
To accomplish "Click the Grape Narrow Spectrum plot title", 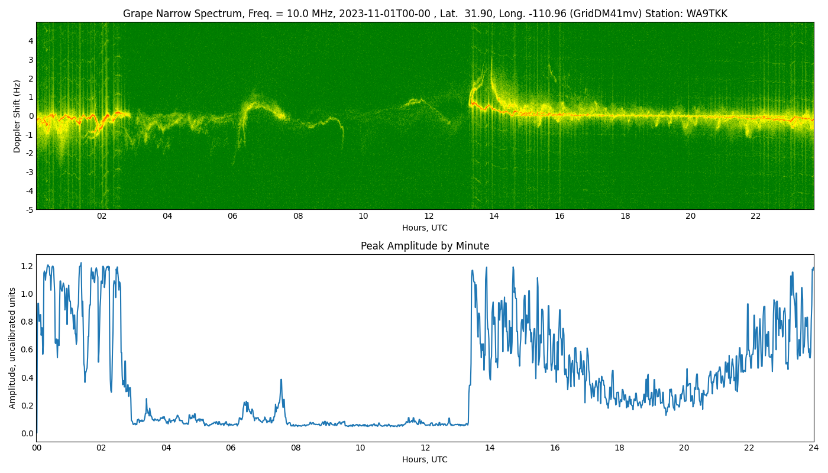I will [x=425, y=14].
